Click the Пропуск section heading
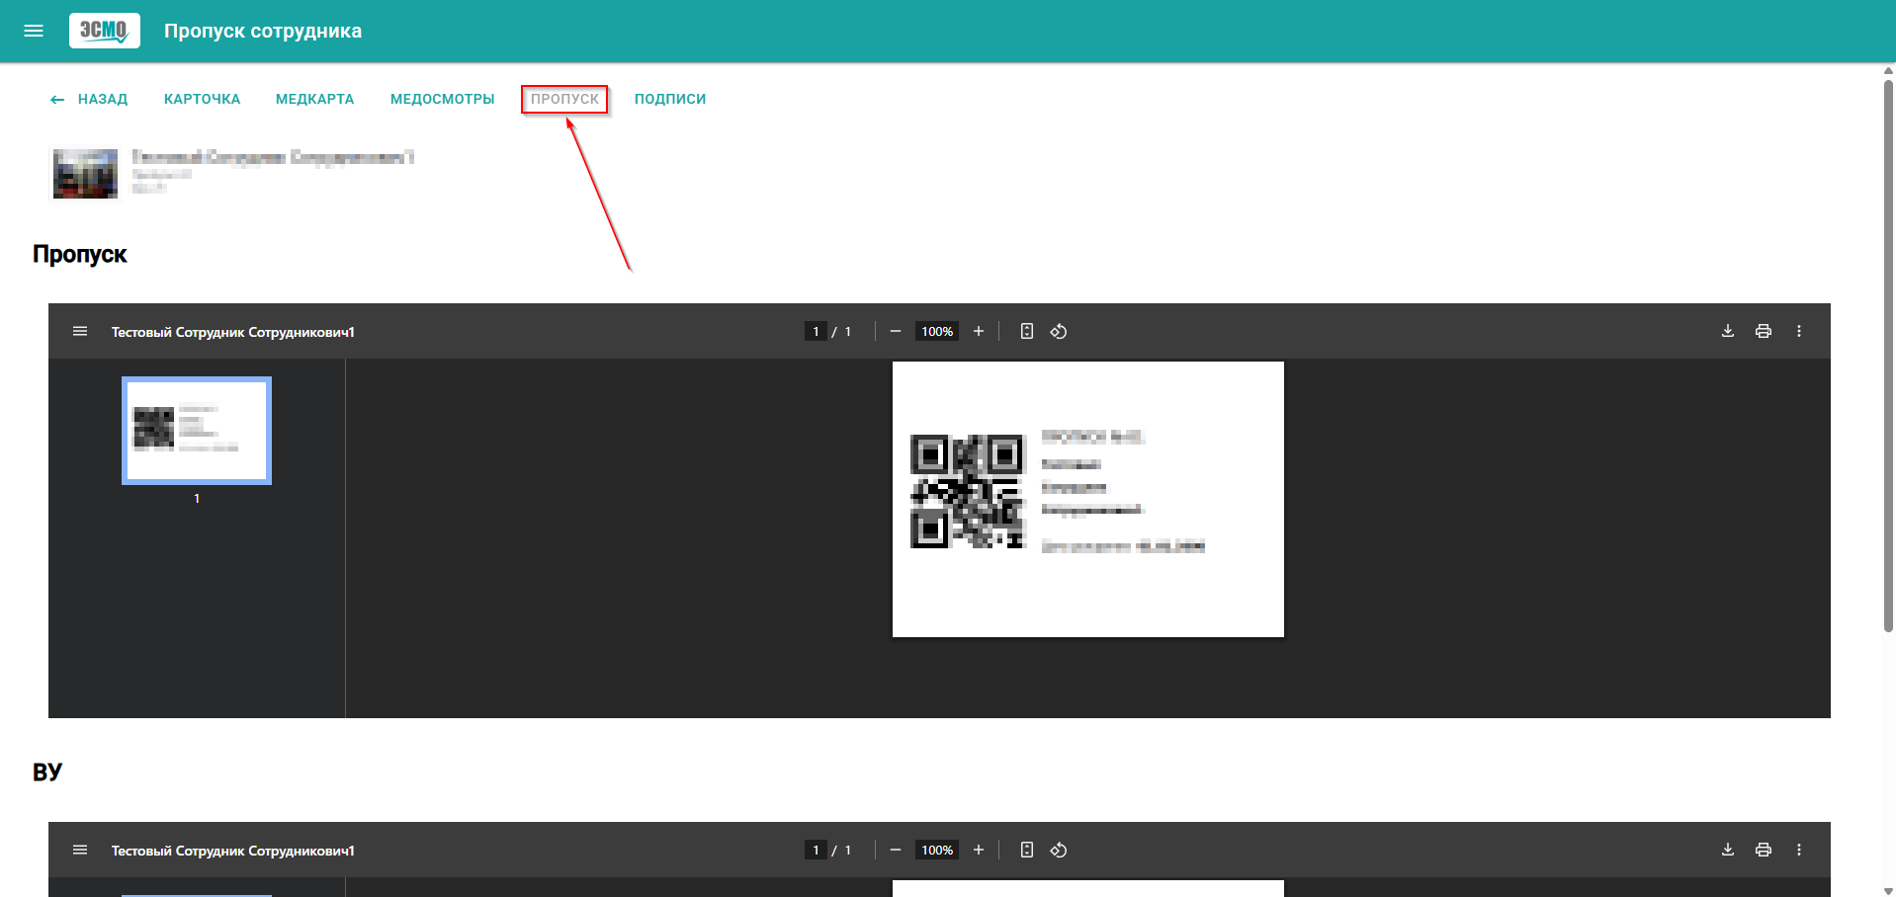This screenshot has height=897, width=1896. click(x=80, y=254)
